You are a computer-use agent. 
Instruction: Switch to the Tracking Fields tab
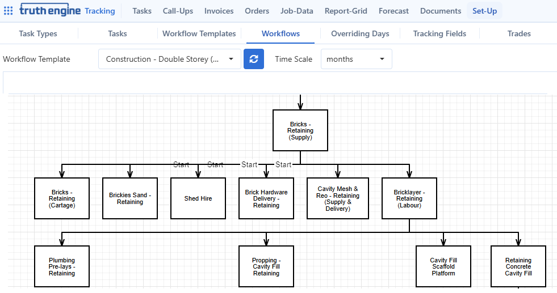tap(440, 33)
